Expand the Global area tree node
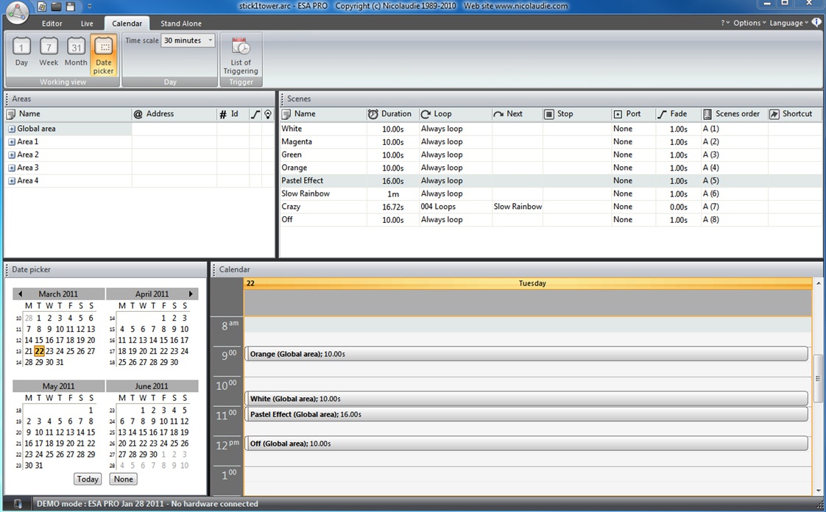This screenshot has height=512, width=826. point(12,129)
